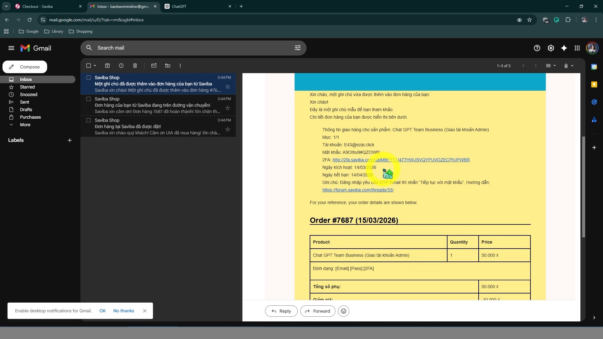
Task: Reply to the open email
Action: click(281, 311)
